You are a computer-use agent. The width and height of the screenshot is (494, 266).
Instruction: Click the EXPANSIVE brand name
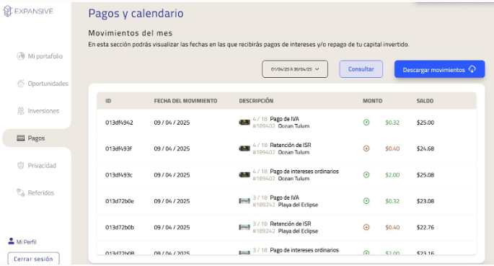coord(34,12)
